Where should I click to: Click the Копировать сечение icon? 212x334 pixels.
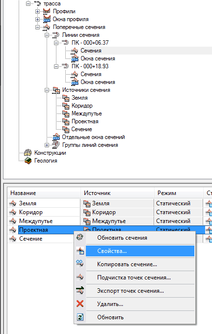pos(80,264)
